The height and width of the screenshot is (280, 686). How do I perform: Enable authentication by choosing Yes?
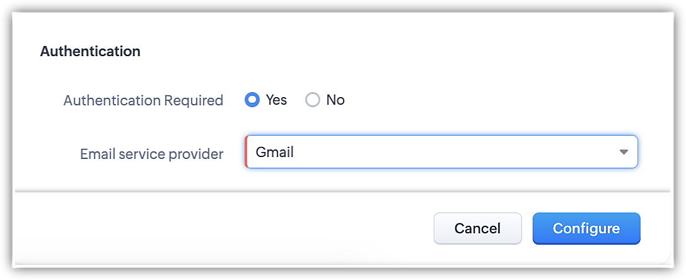pyautogui.click(x=252, y=100)
